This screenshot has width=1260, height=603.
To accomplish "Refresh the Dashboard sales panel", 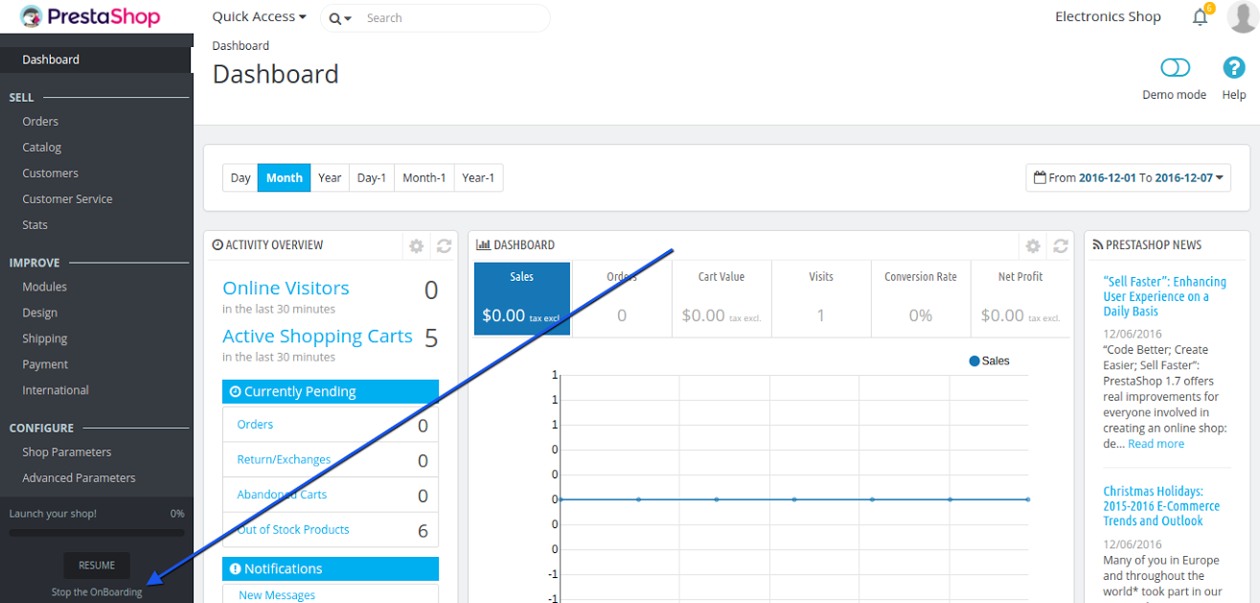I will (1061, 245).
